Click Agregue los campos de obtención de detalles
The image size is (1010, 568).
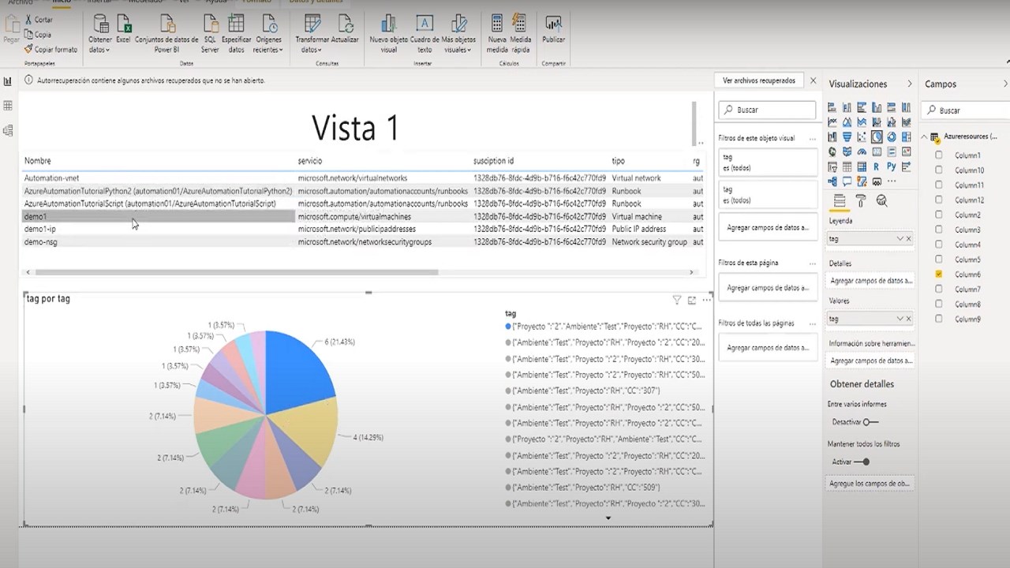click(x=870, y=483)
